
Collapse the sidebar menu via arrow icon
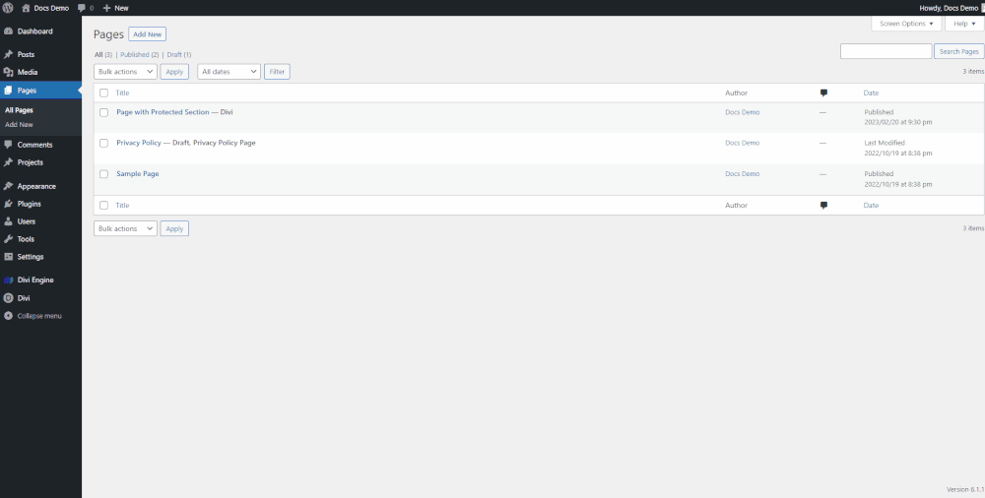pyautogui.click(x=9, y=316)
